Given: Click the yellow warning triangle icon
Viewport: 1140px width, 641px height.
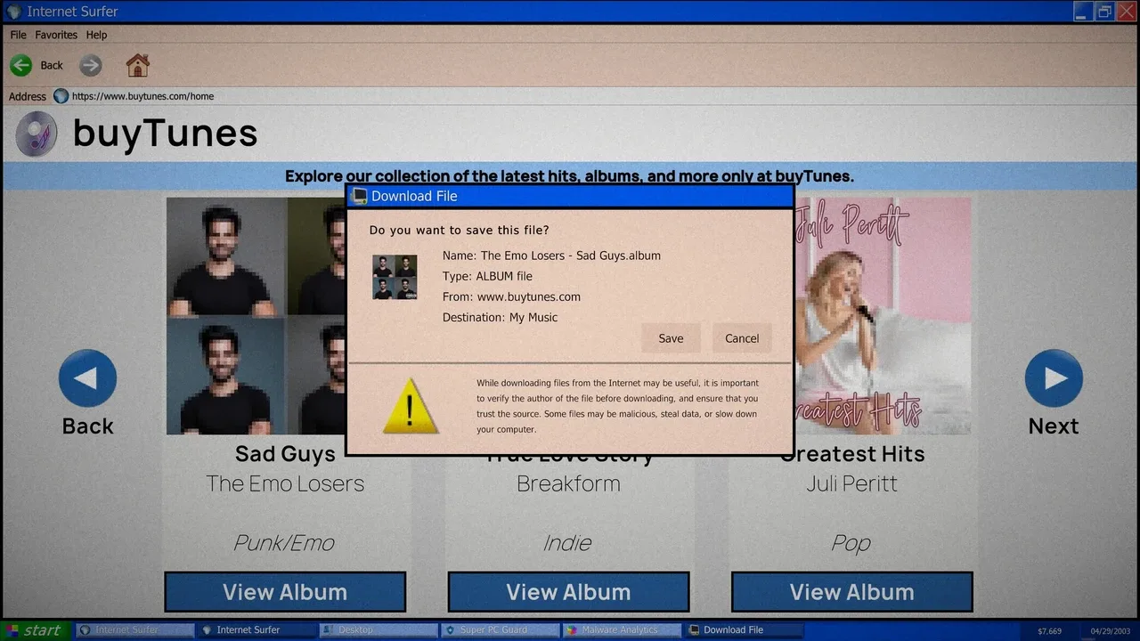Looking at the screenshot, I should click(410, 408).
